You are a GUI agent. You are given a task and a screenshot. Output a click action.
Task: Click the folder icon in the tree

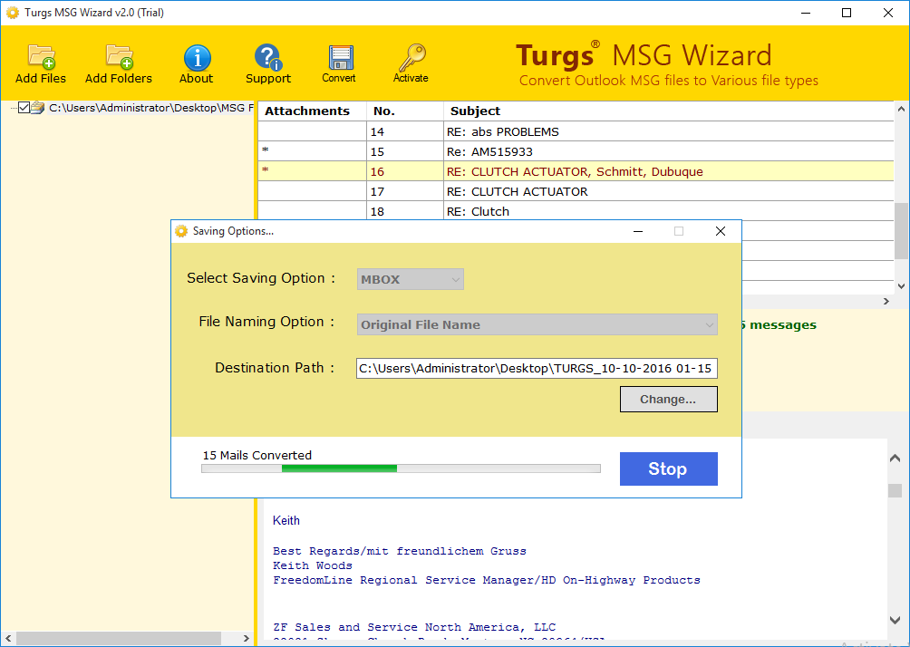[38, 108]
